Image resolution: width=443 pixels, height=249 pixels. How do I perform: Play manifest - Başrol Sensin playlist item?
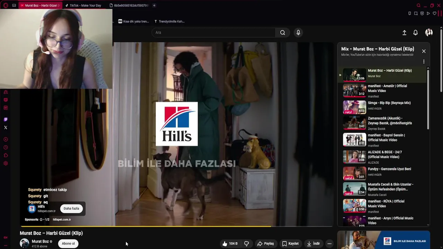pos(382,140)
